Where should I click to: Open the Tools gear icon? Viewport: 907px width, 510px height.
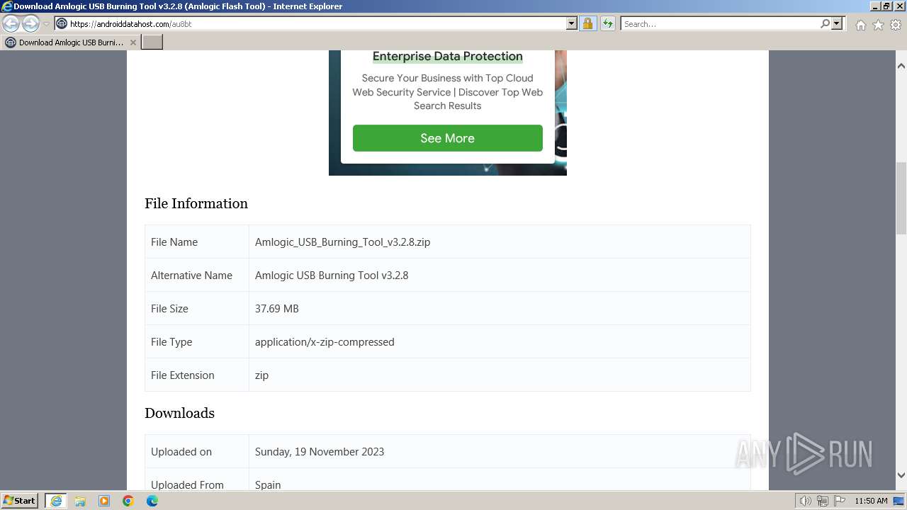[x=895, y=25]
